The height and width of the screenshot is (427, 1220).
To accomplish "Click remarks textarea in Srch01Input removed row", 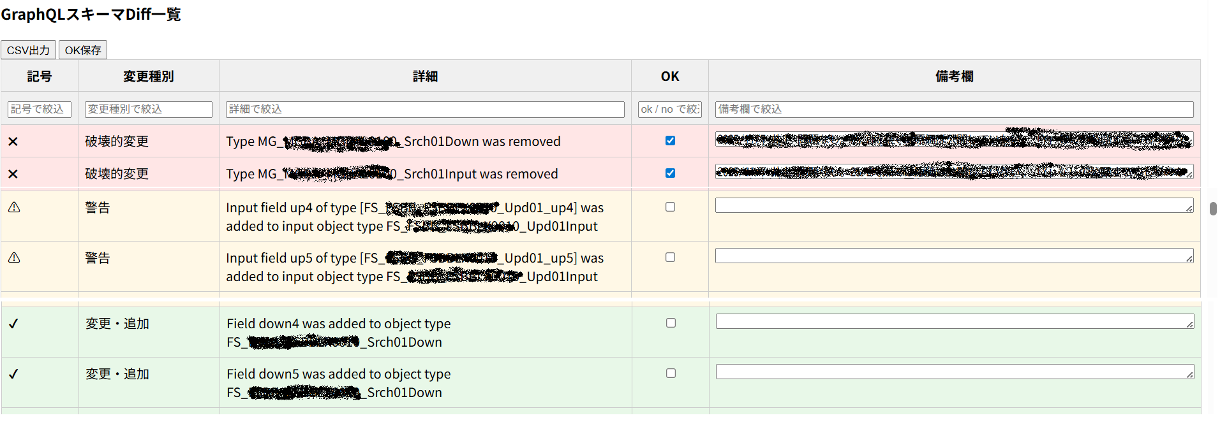I will (x=954, y=171).
